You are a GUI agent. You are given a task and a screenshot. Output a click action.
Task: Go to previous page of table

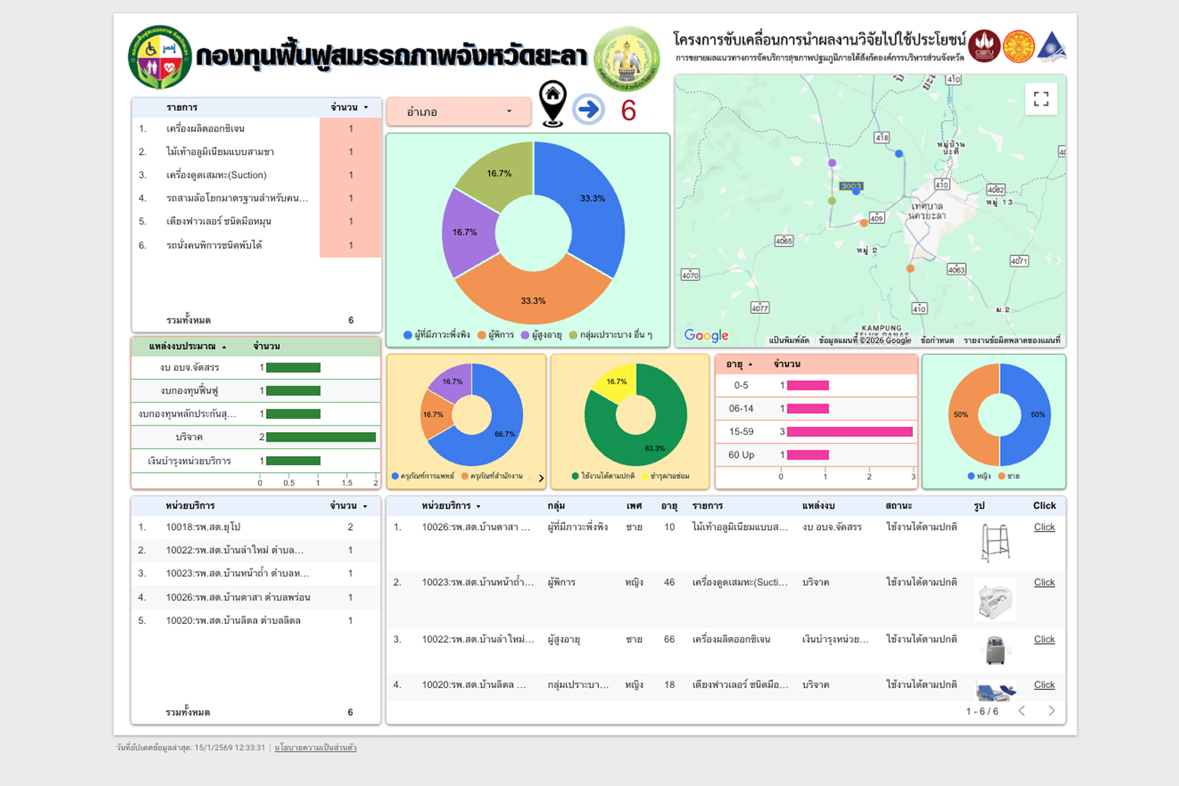1022,711
